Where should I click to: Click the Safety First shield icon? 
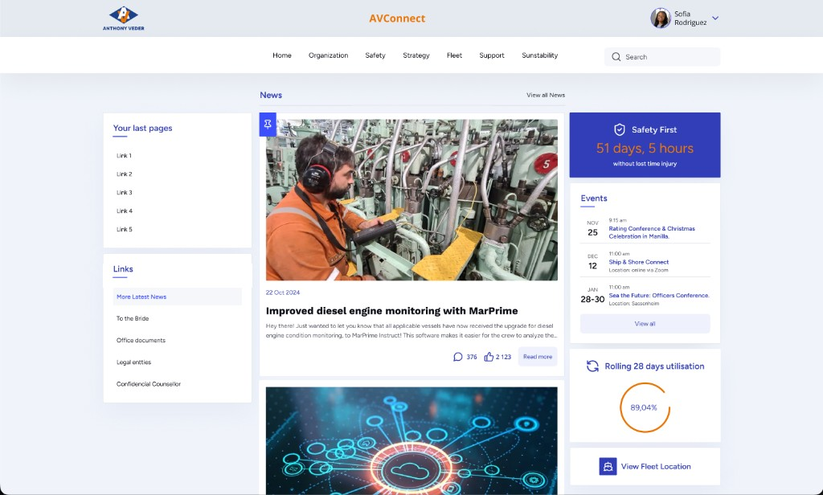(x=620, y=129)
